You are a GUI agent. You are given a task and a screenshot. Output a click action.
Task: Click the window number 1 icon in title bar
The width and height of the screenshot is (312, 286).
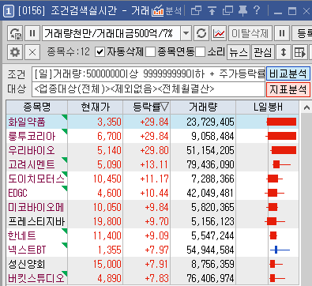[9, 11]
